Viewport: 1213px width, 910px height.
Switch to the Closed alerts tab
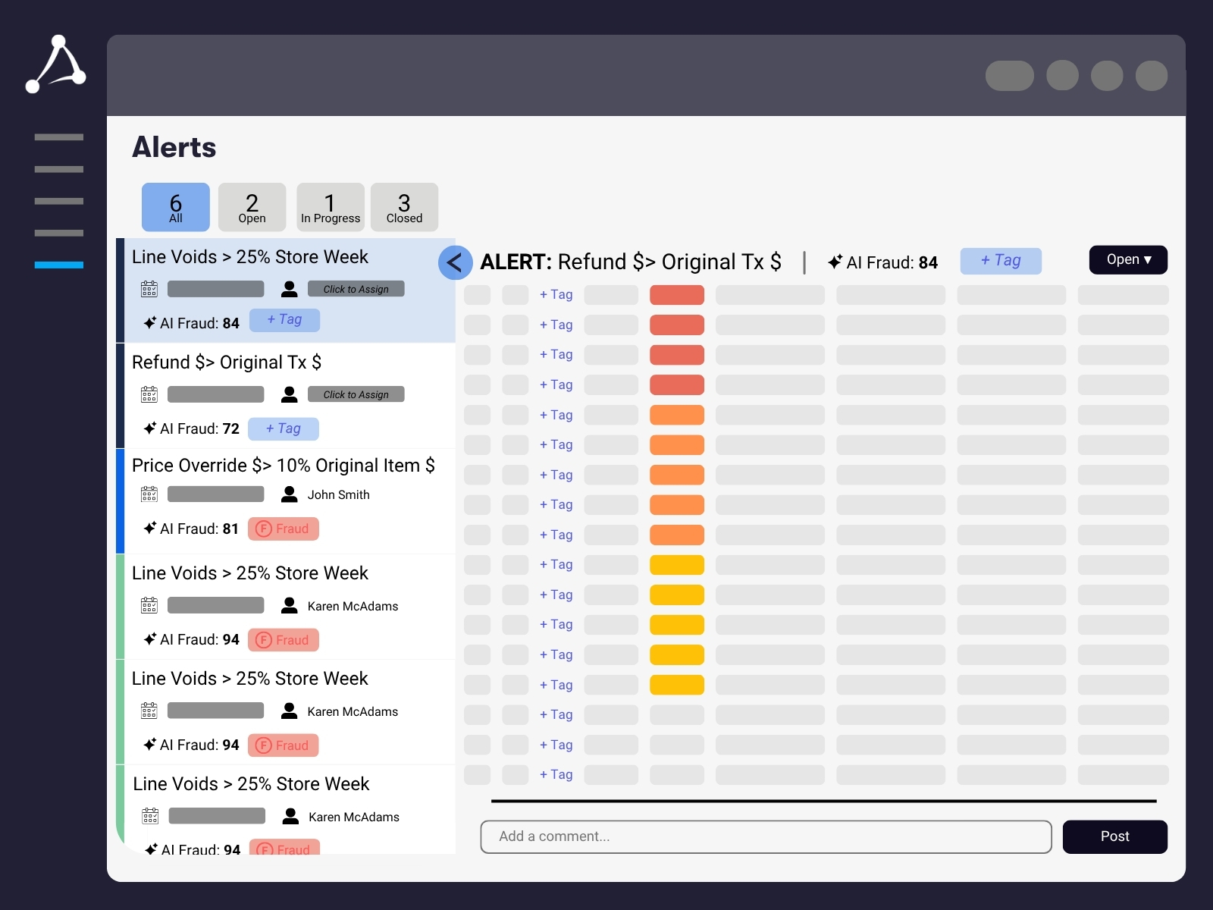pyautogui.click(x=404, y=207)
